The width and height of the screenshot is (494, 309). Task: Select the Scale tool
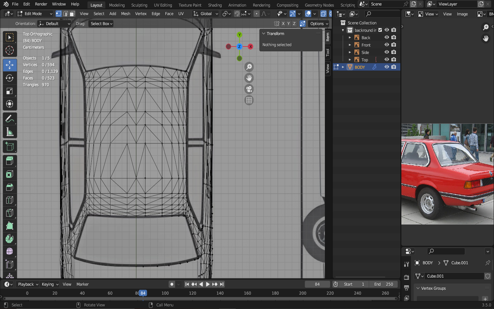(x=10, y=91)
